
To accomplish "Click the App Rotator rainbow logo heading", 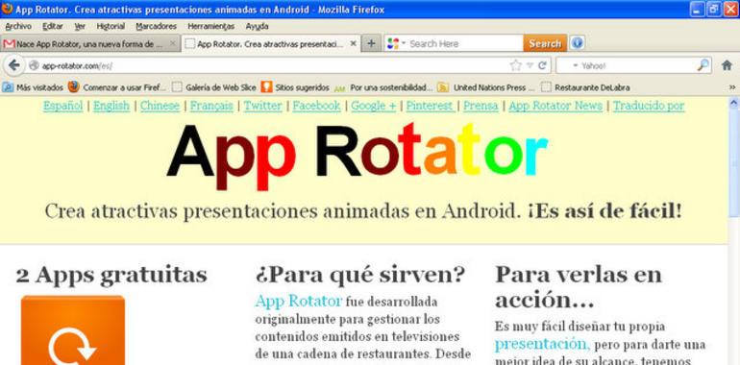I will point(358,156).
